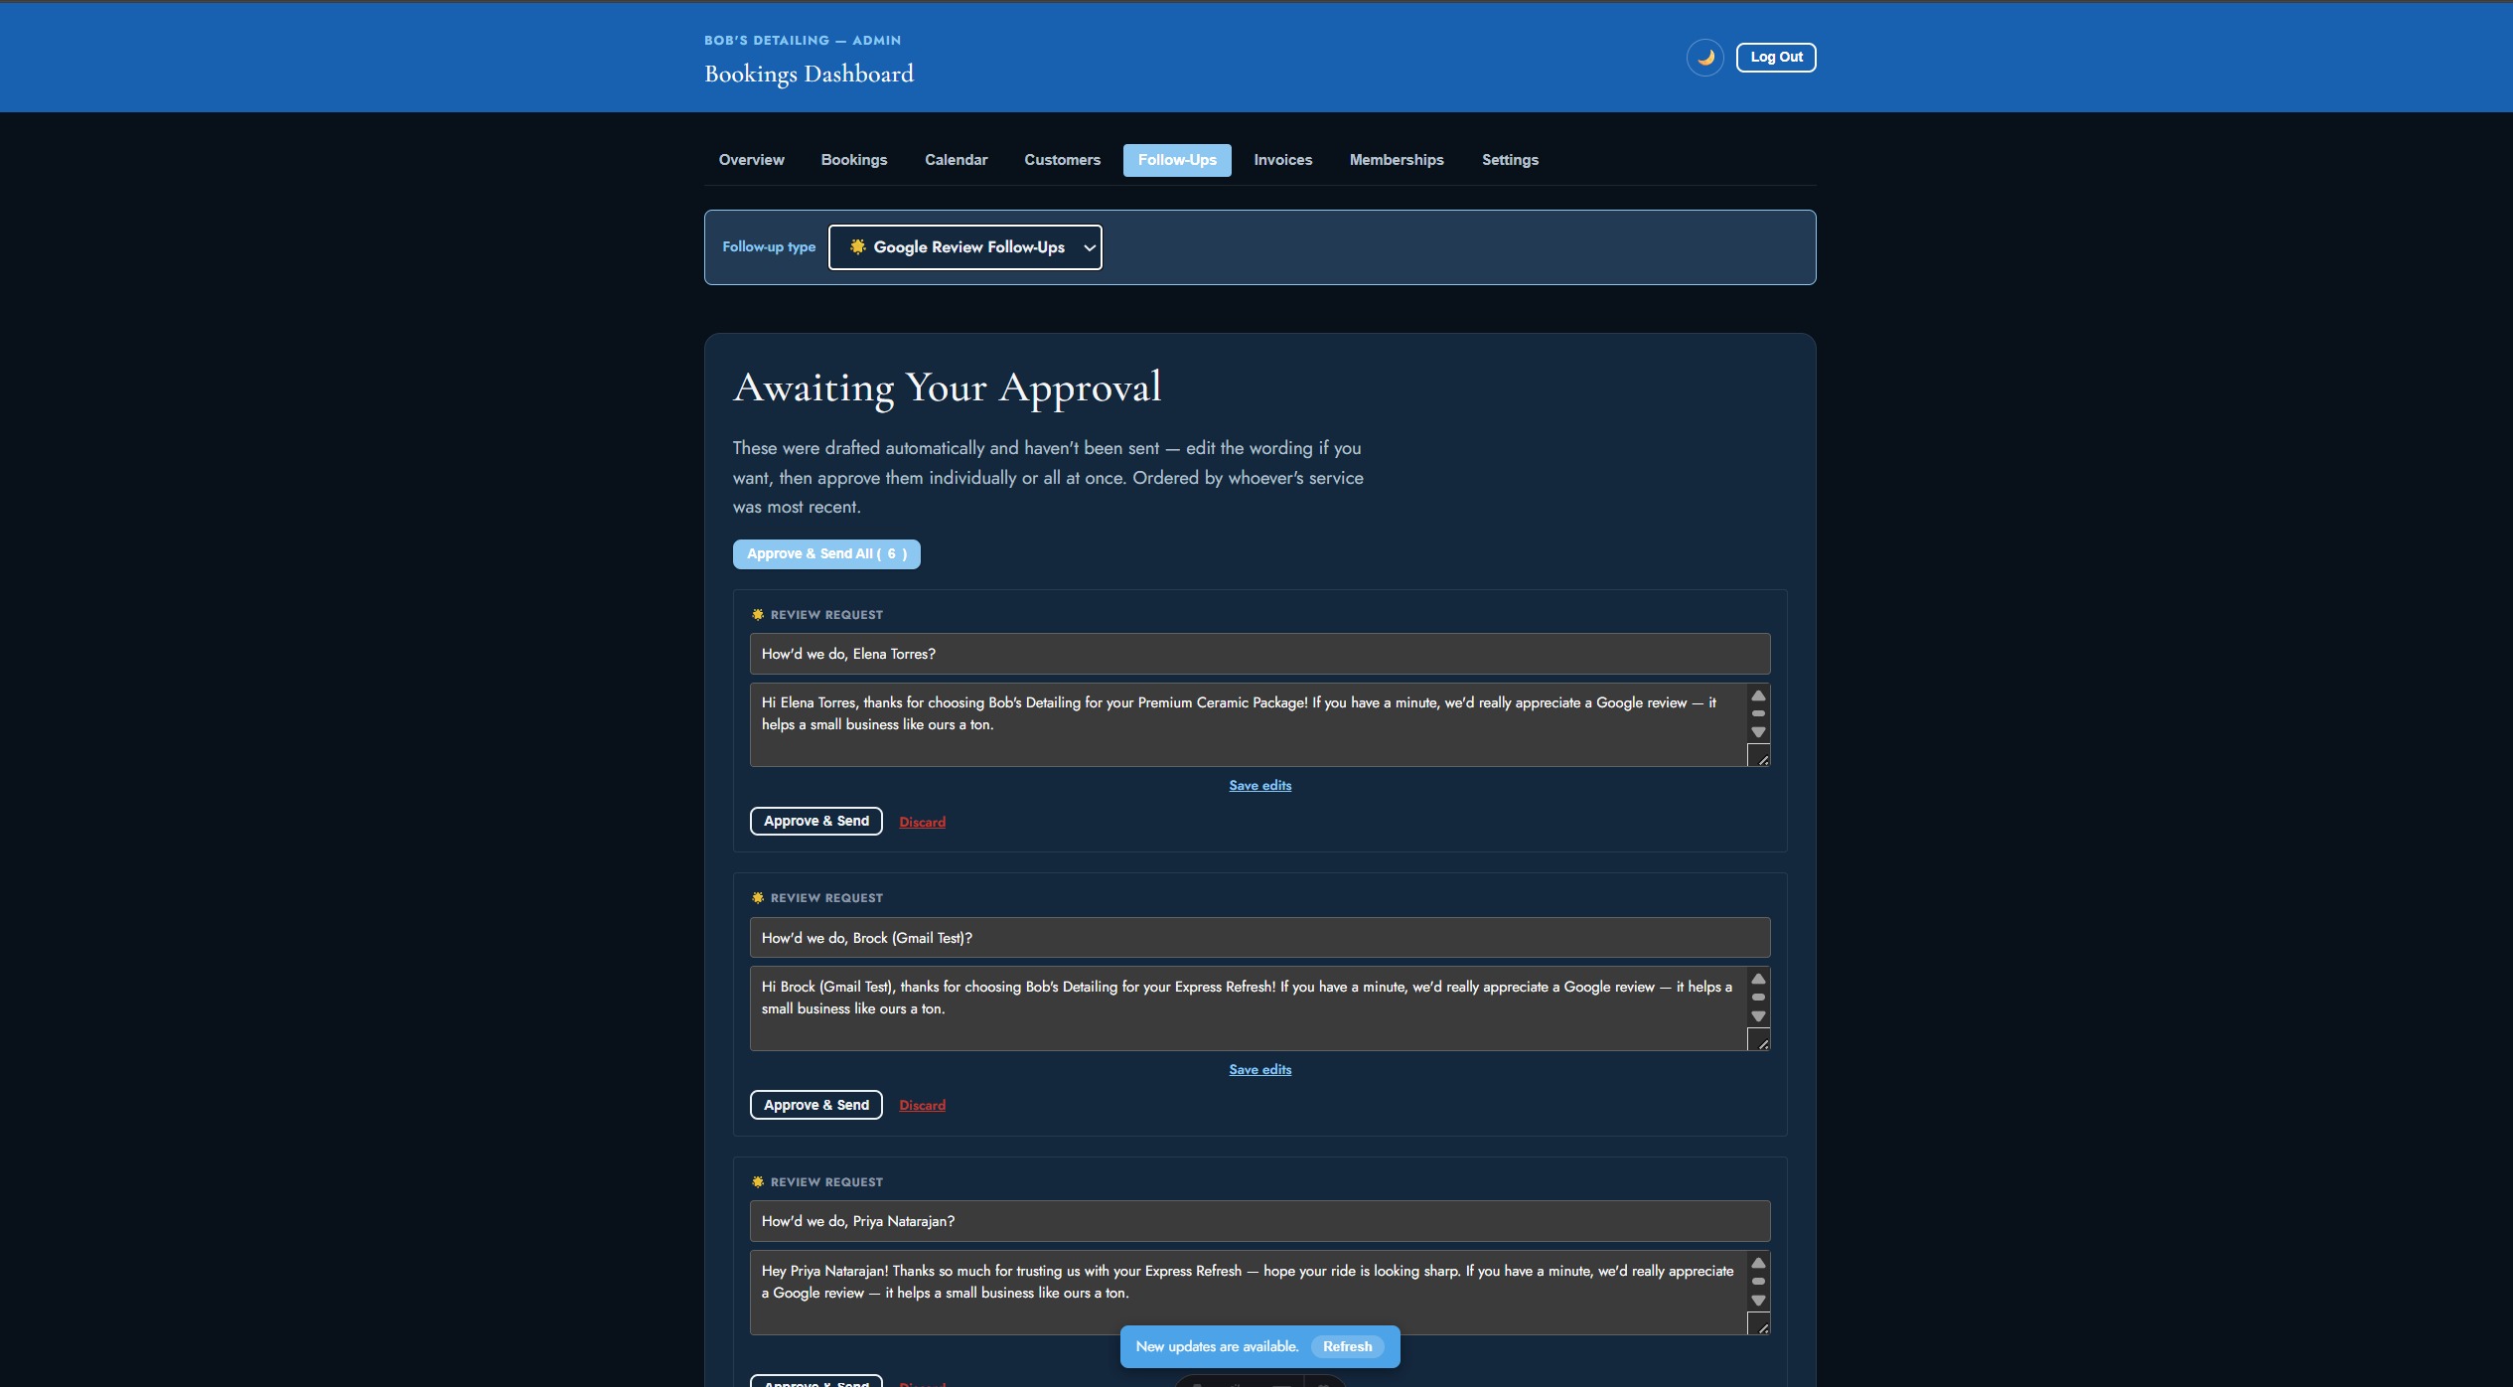Click the 'REVIEW REQUEST' label above Priya Natarajan

click(826, 1182)
